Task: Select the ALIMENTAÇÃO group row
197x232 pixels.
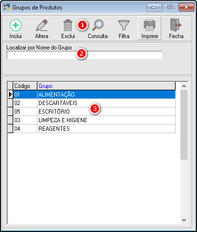Action: click(94, 95)
